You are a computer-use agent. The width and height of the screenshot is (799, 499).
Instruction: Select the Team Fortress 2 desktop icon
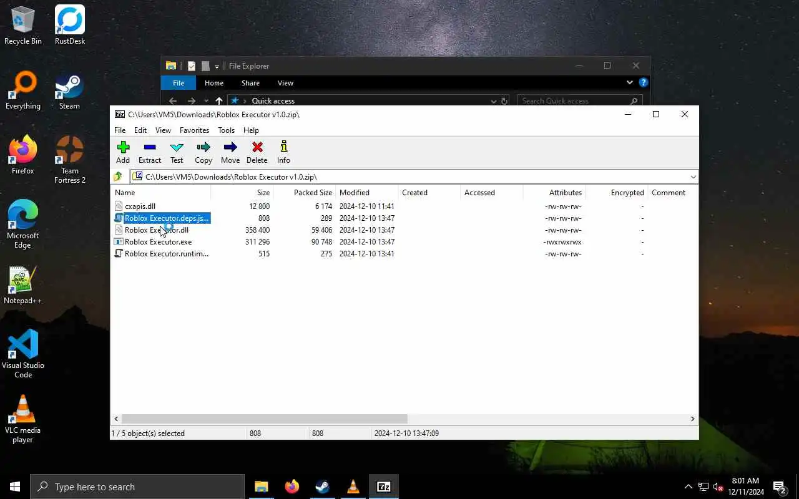point(70,160)
